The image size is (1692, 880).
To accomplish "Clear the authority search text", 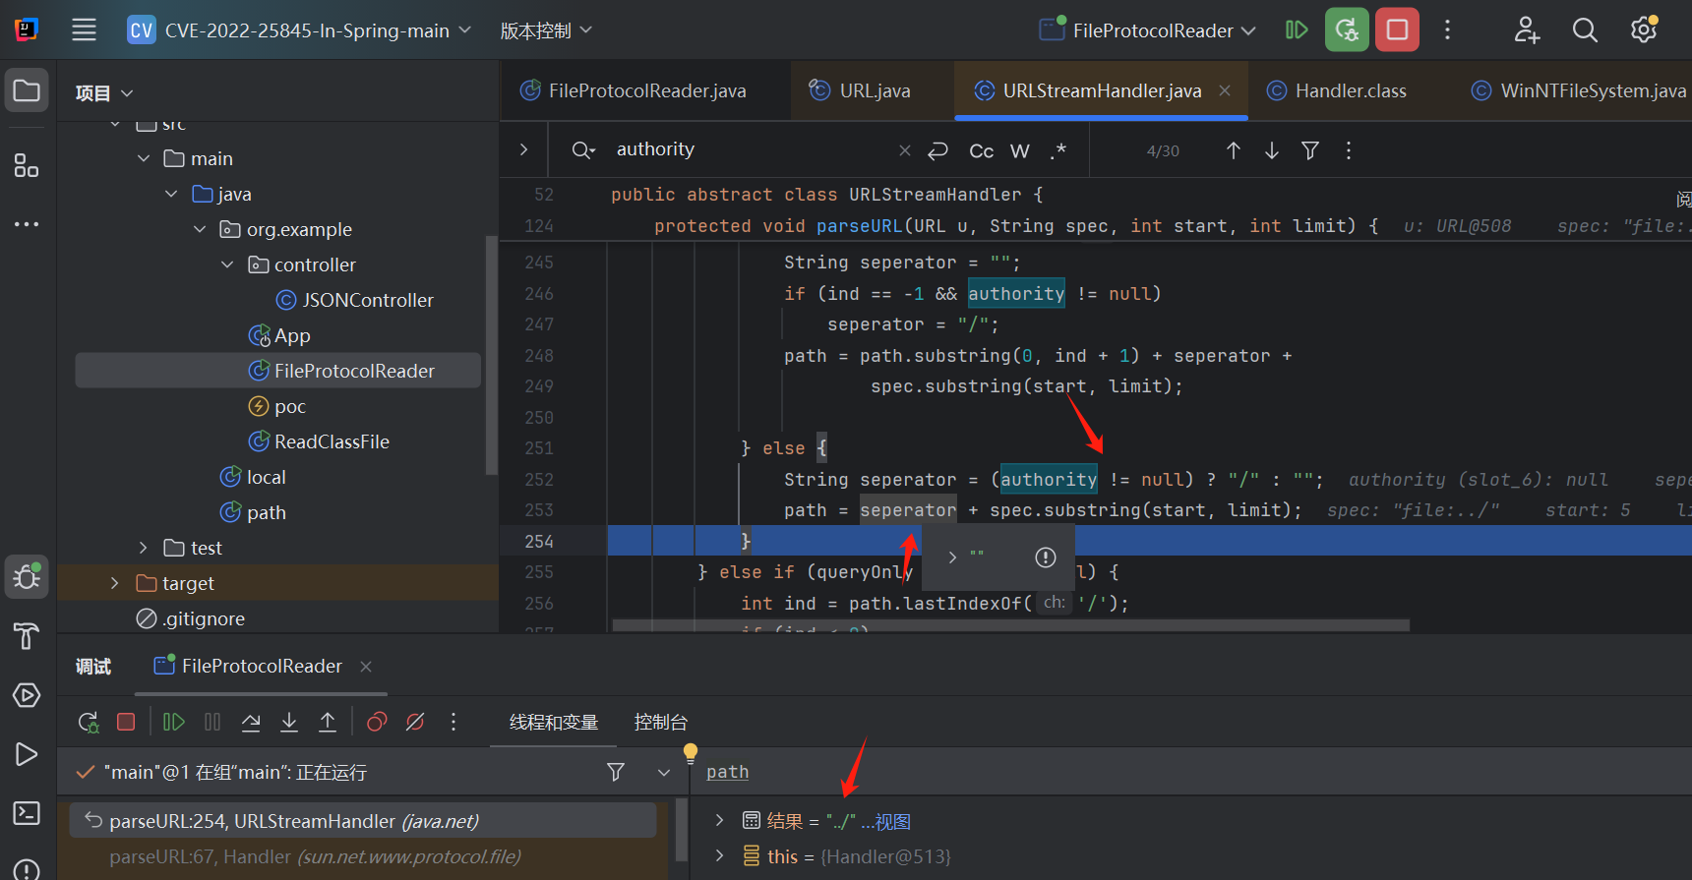I will coord(905,150).
